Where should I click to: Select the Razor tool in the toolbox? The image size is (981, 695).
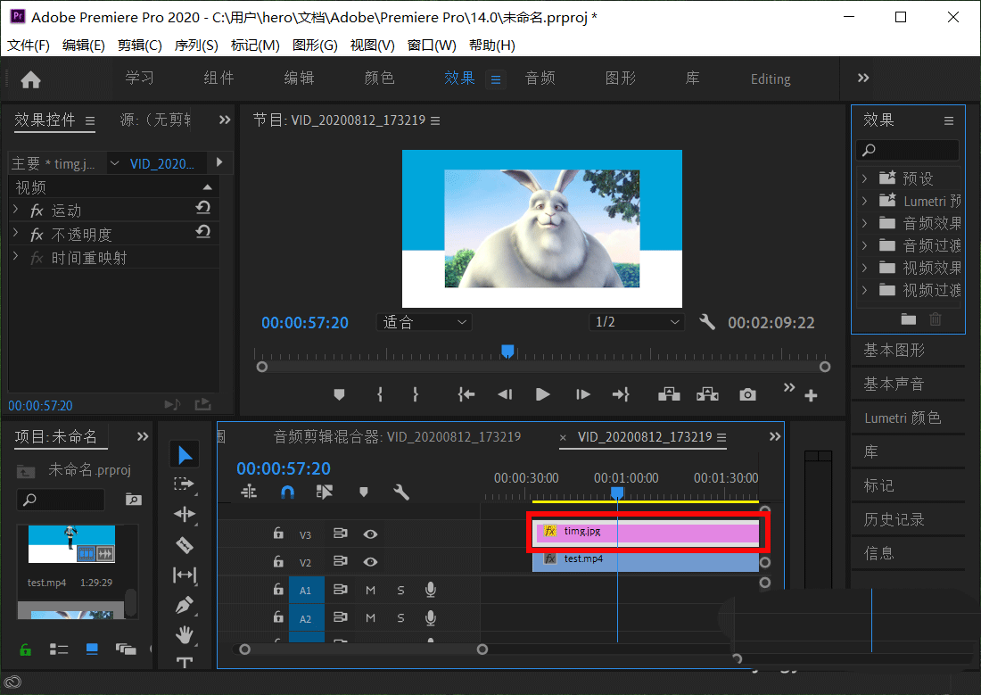click(x=185, y=544)
